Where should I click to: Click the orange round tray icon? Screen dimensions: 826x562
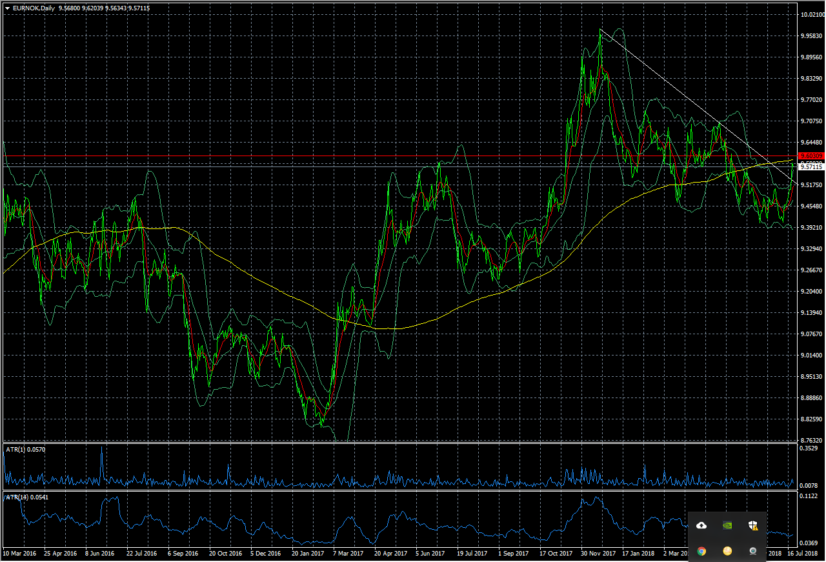pyautogui.click(x=727, y=551)
